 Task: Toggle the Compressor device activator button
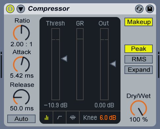pyautogui.click(x=10, y=9)
